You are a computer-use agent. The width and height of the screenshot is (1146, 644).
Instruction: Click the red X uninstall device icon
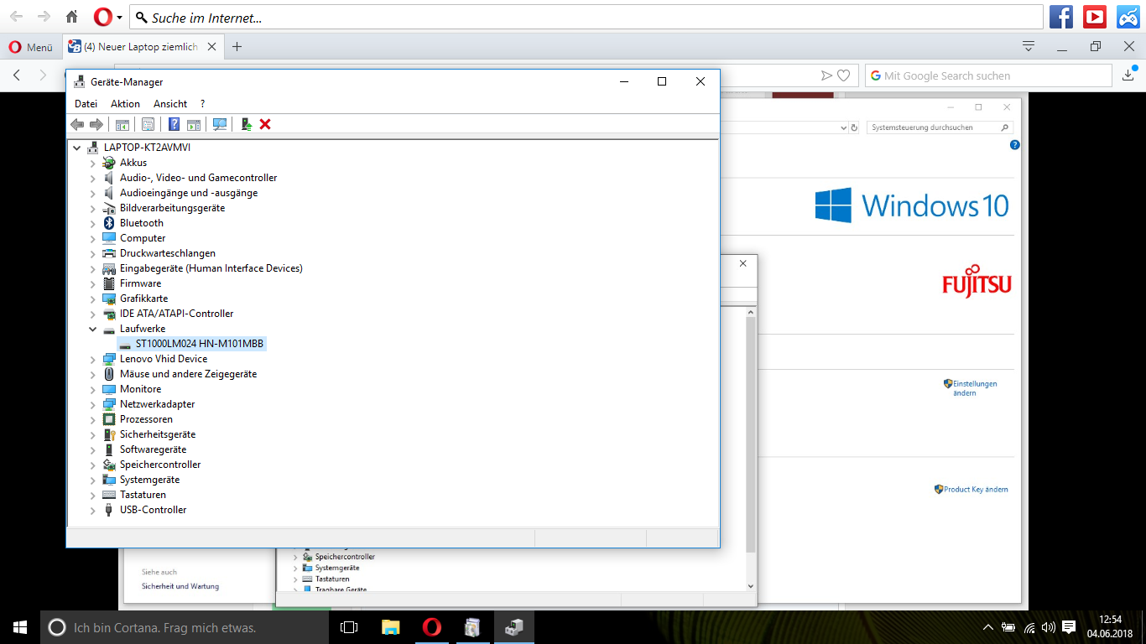coord(265,124)
